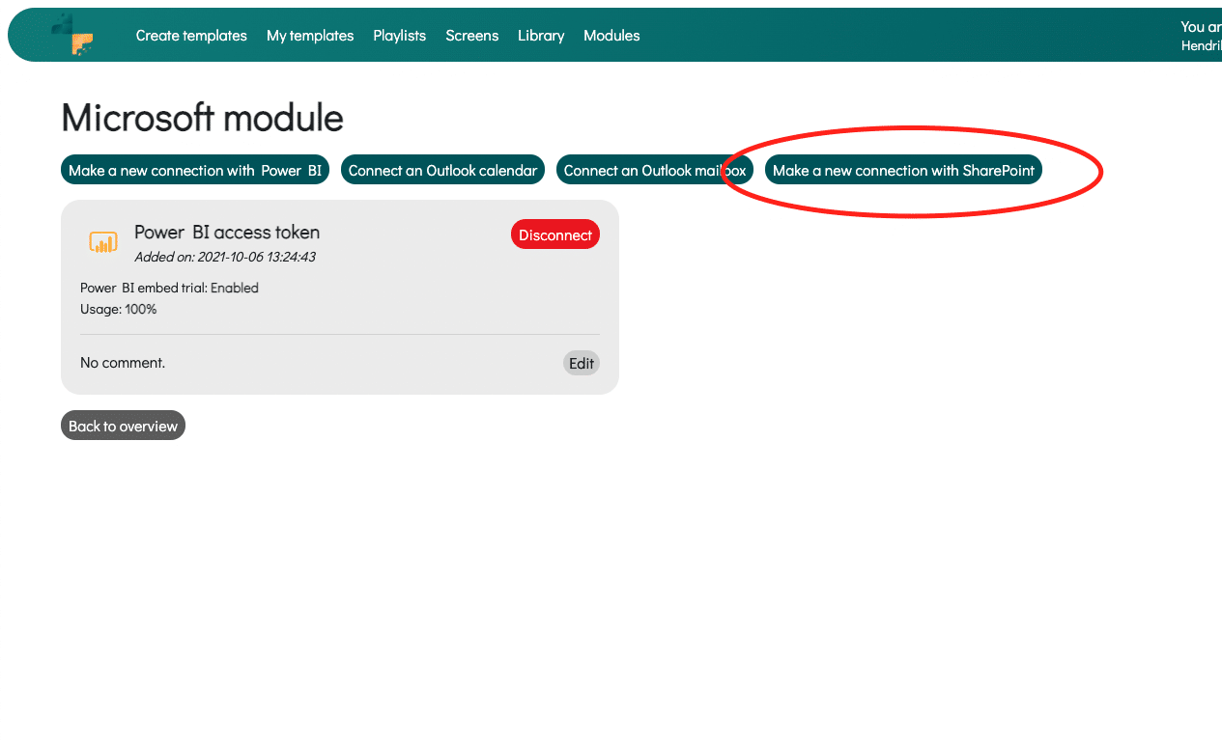Screen dimensions: 1222x745
Task: Click the Power BI chart icon
Action: tap(103, 242)
